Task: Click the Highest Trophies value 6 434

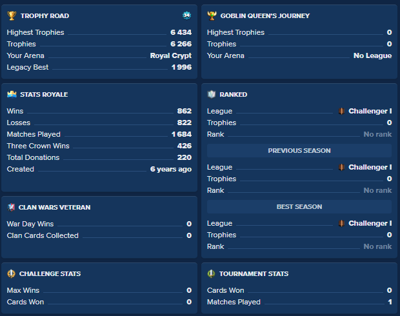Action: pyautogui.click(x=181, y=32)
